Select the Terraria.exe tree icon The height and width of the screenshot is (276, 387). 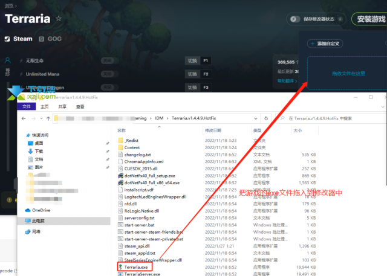pos(120,267)
